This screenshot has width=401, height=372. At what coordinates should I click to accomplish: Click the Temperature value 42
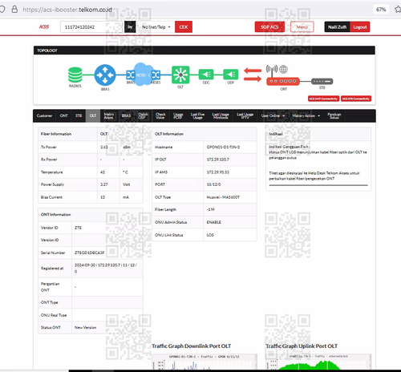[103, 172]
